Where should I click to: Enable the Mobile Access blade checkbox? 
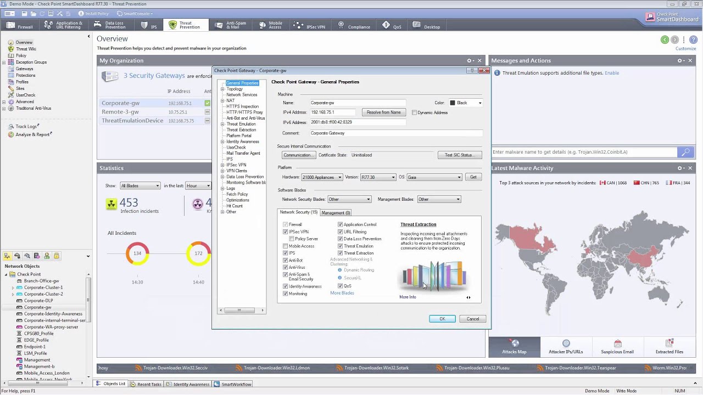point(286,246)
